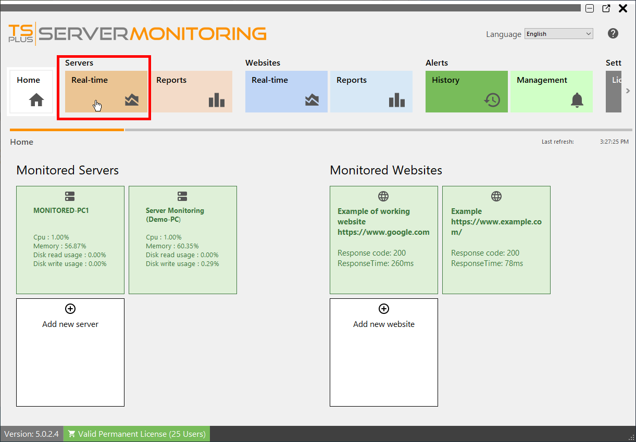Click the globe icon on the Google website tile
This screenshot has width=636, height=442.
[383, 196]
